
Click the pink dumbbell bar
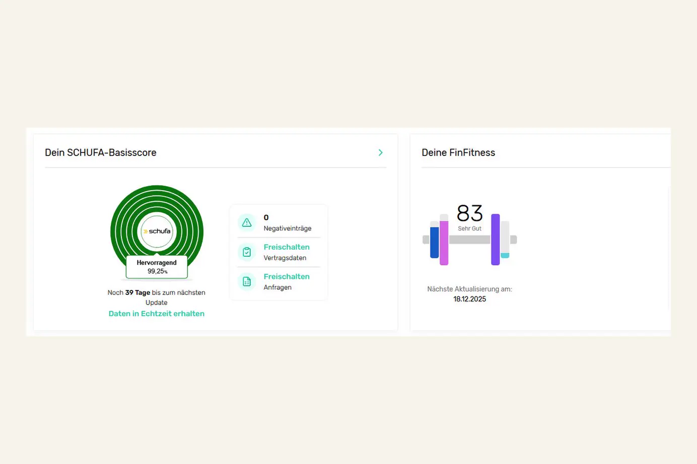point(444,243)
